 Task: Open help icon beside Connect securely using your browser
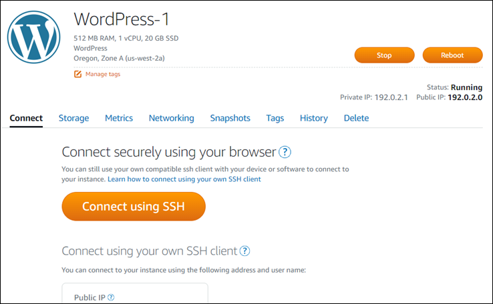tap(285, 152)
